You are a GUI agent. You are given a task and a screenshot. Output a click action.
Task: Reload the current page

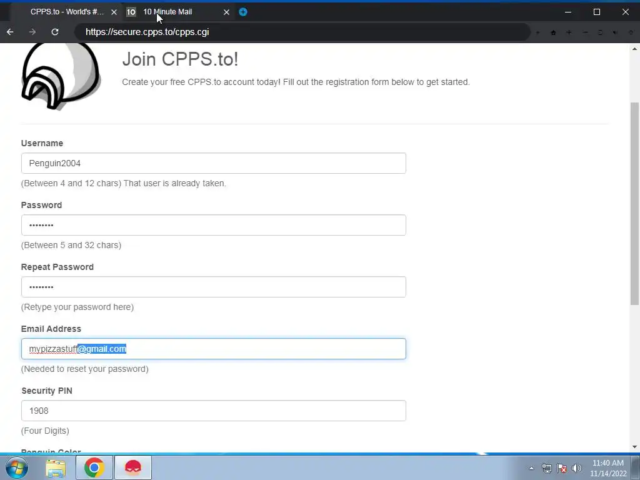point(55,32)
